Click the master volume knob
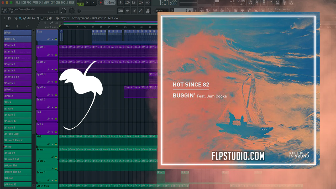The width and height of the screenshot is (336, 189). click(x=63, y=11)
